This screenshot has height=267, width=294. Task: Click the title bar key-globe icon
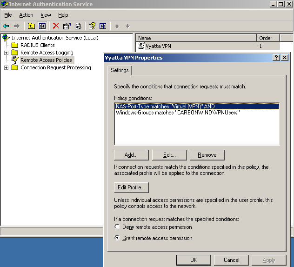click(5, 4)
